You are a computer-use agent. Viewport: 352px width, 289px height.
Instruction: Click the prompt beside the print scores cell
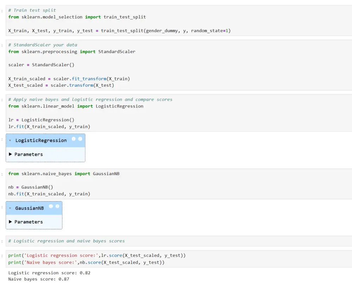[x=2, y=256]
